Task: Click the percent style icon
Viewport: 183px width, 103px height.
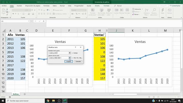Action: (77, 14)
